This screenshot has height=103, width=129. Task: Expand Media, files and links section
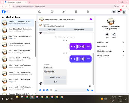(x=111, y=51)
